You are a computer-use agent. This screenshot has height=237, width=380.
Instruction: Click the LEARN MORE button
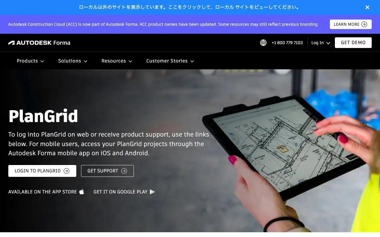point(351,24)
